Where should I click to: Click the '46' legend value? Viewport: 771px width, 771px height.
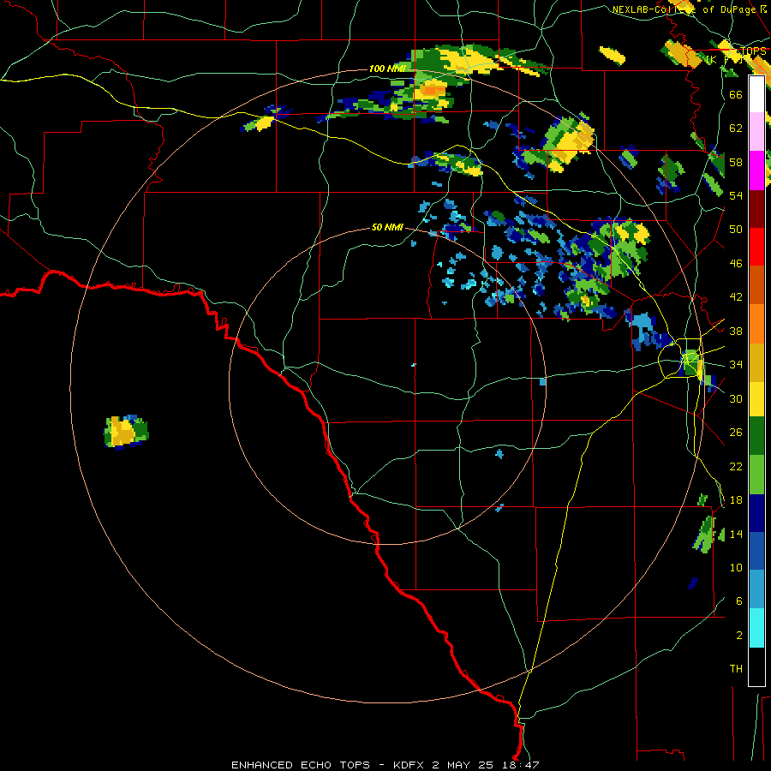click(736, 264)
